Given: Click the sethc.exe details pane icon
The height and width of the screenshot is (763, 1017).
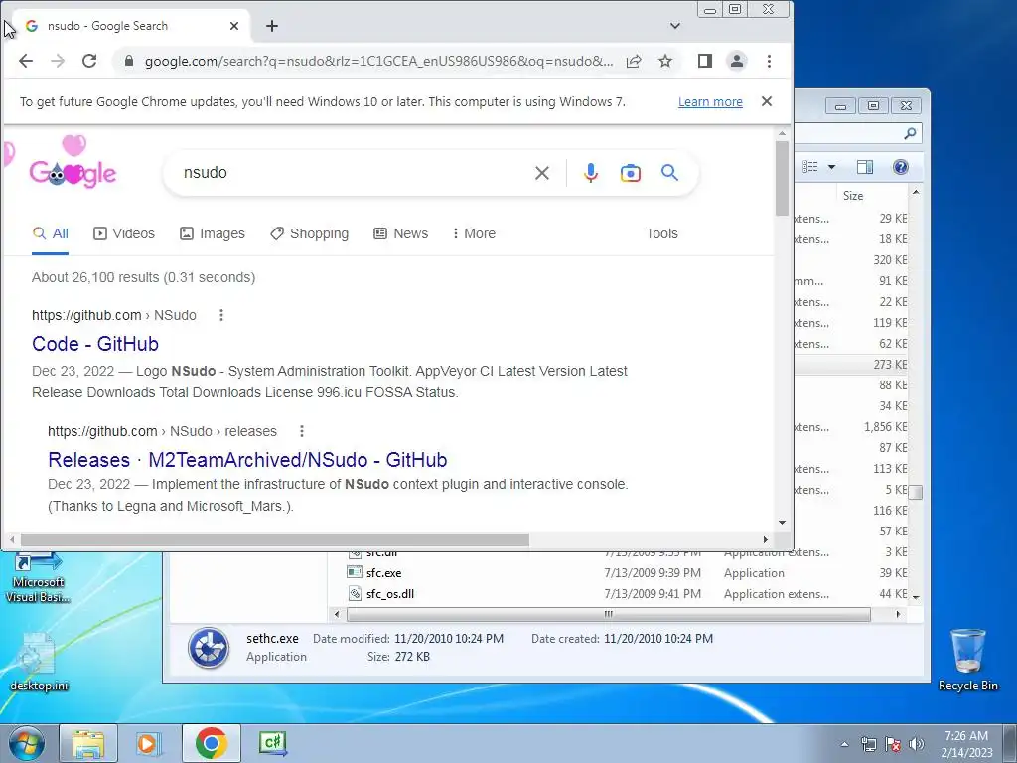Looking at the screenshot, I should [x=209, y=648].
